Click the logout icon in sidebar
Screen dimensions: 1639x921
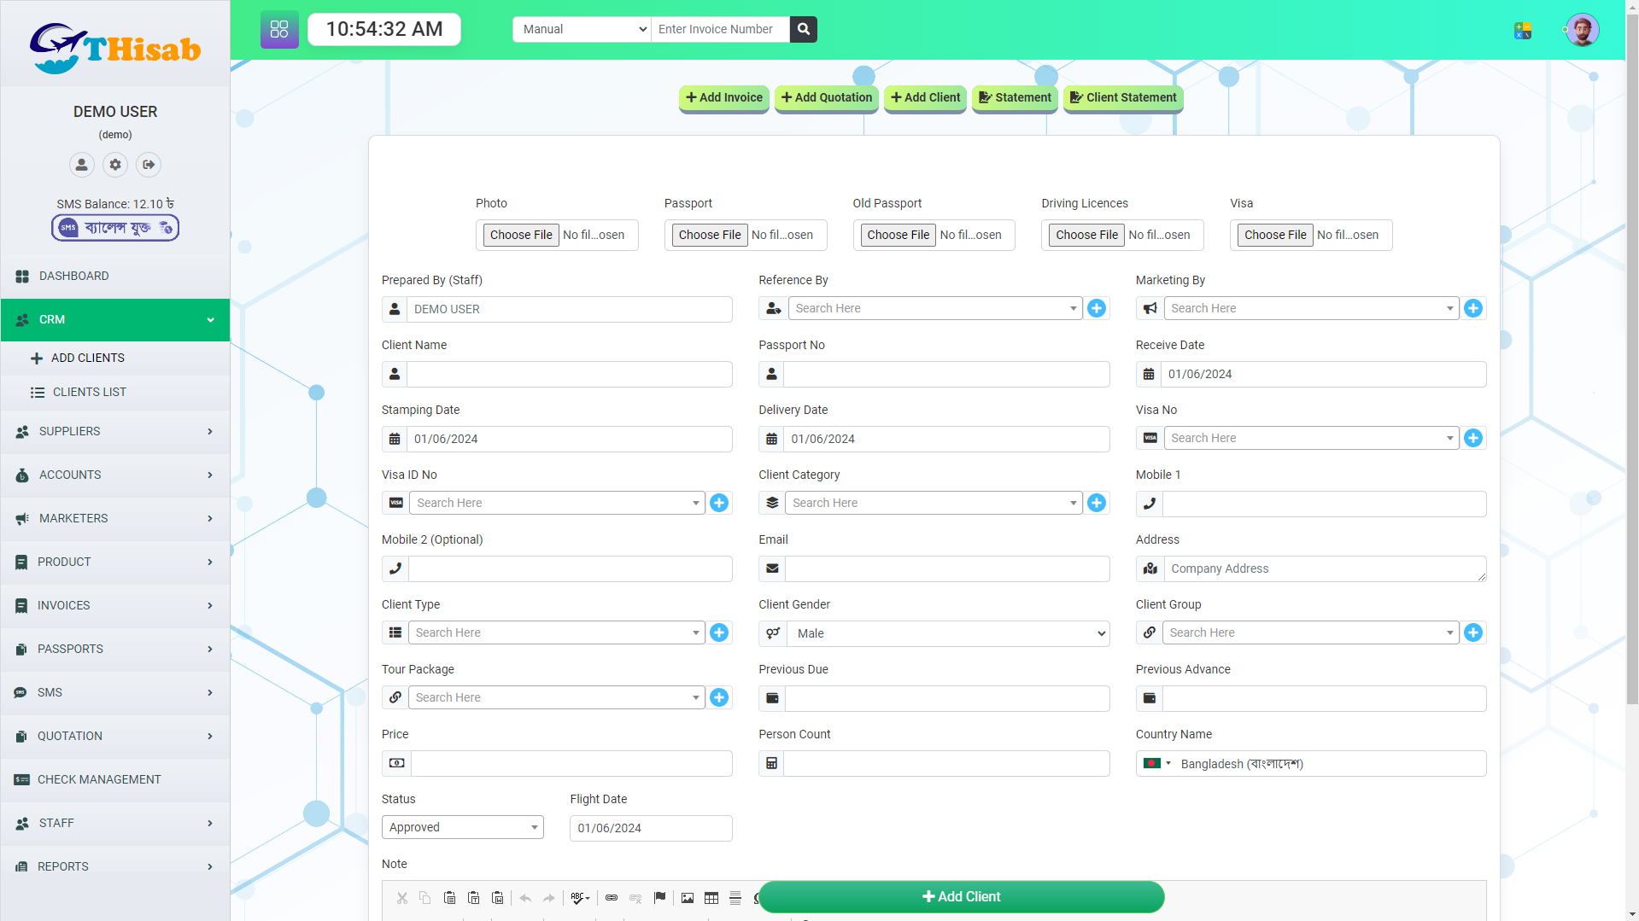(x=149, y=165)
